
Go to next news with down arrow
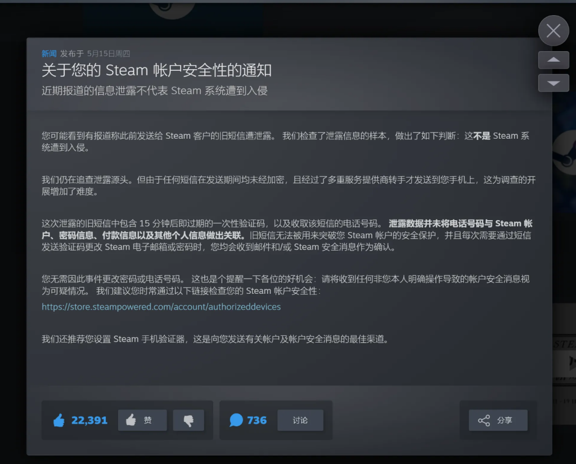click(553, 83)
